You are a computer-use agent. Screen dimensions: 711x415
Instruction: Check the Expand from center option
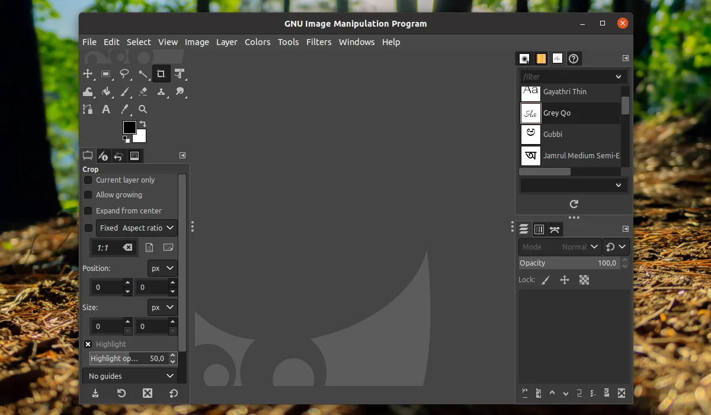pyautogui.click(x=88, y=210)
